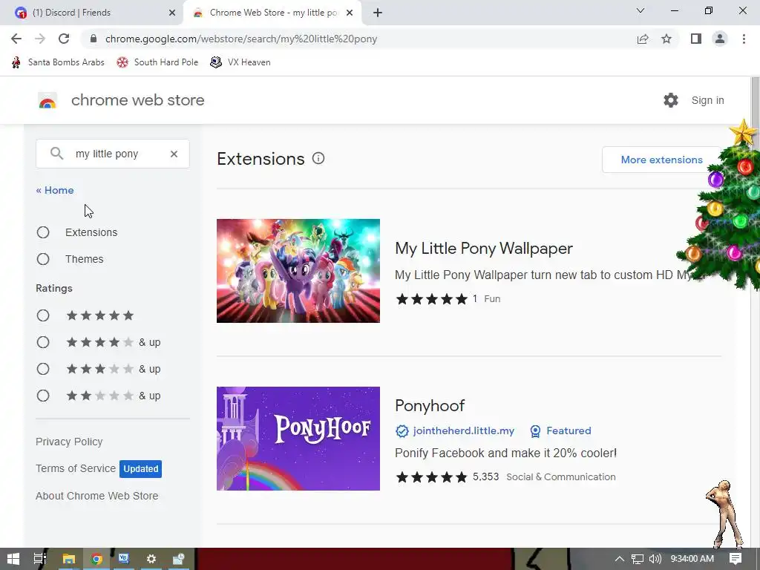Filter by three stars & up
Viewport: 760px width, 570px height.
43,370
